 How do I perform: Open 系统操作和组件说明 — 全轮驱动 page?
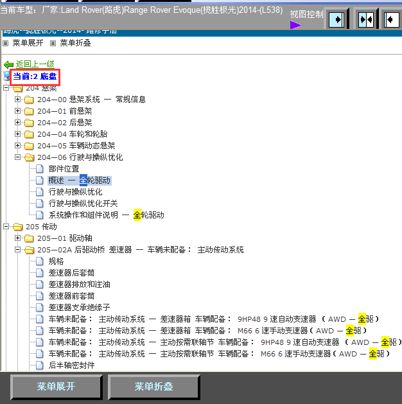pos(106,215)
